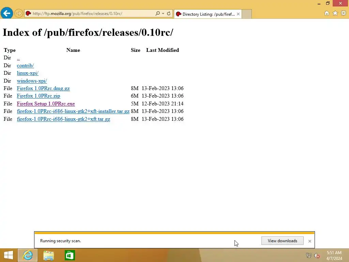Image resolution: width=349 pixels, height=262 pixels.
Task: Open File Explorer from the taskbar
Action: point(48,255)
